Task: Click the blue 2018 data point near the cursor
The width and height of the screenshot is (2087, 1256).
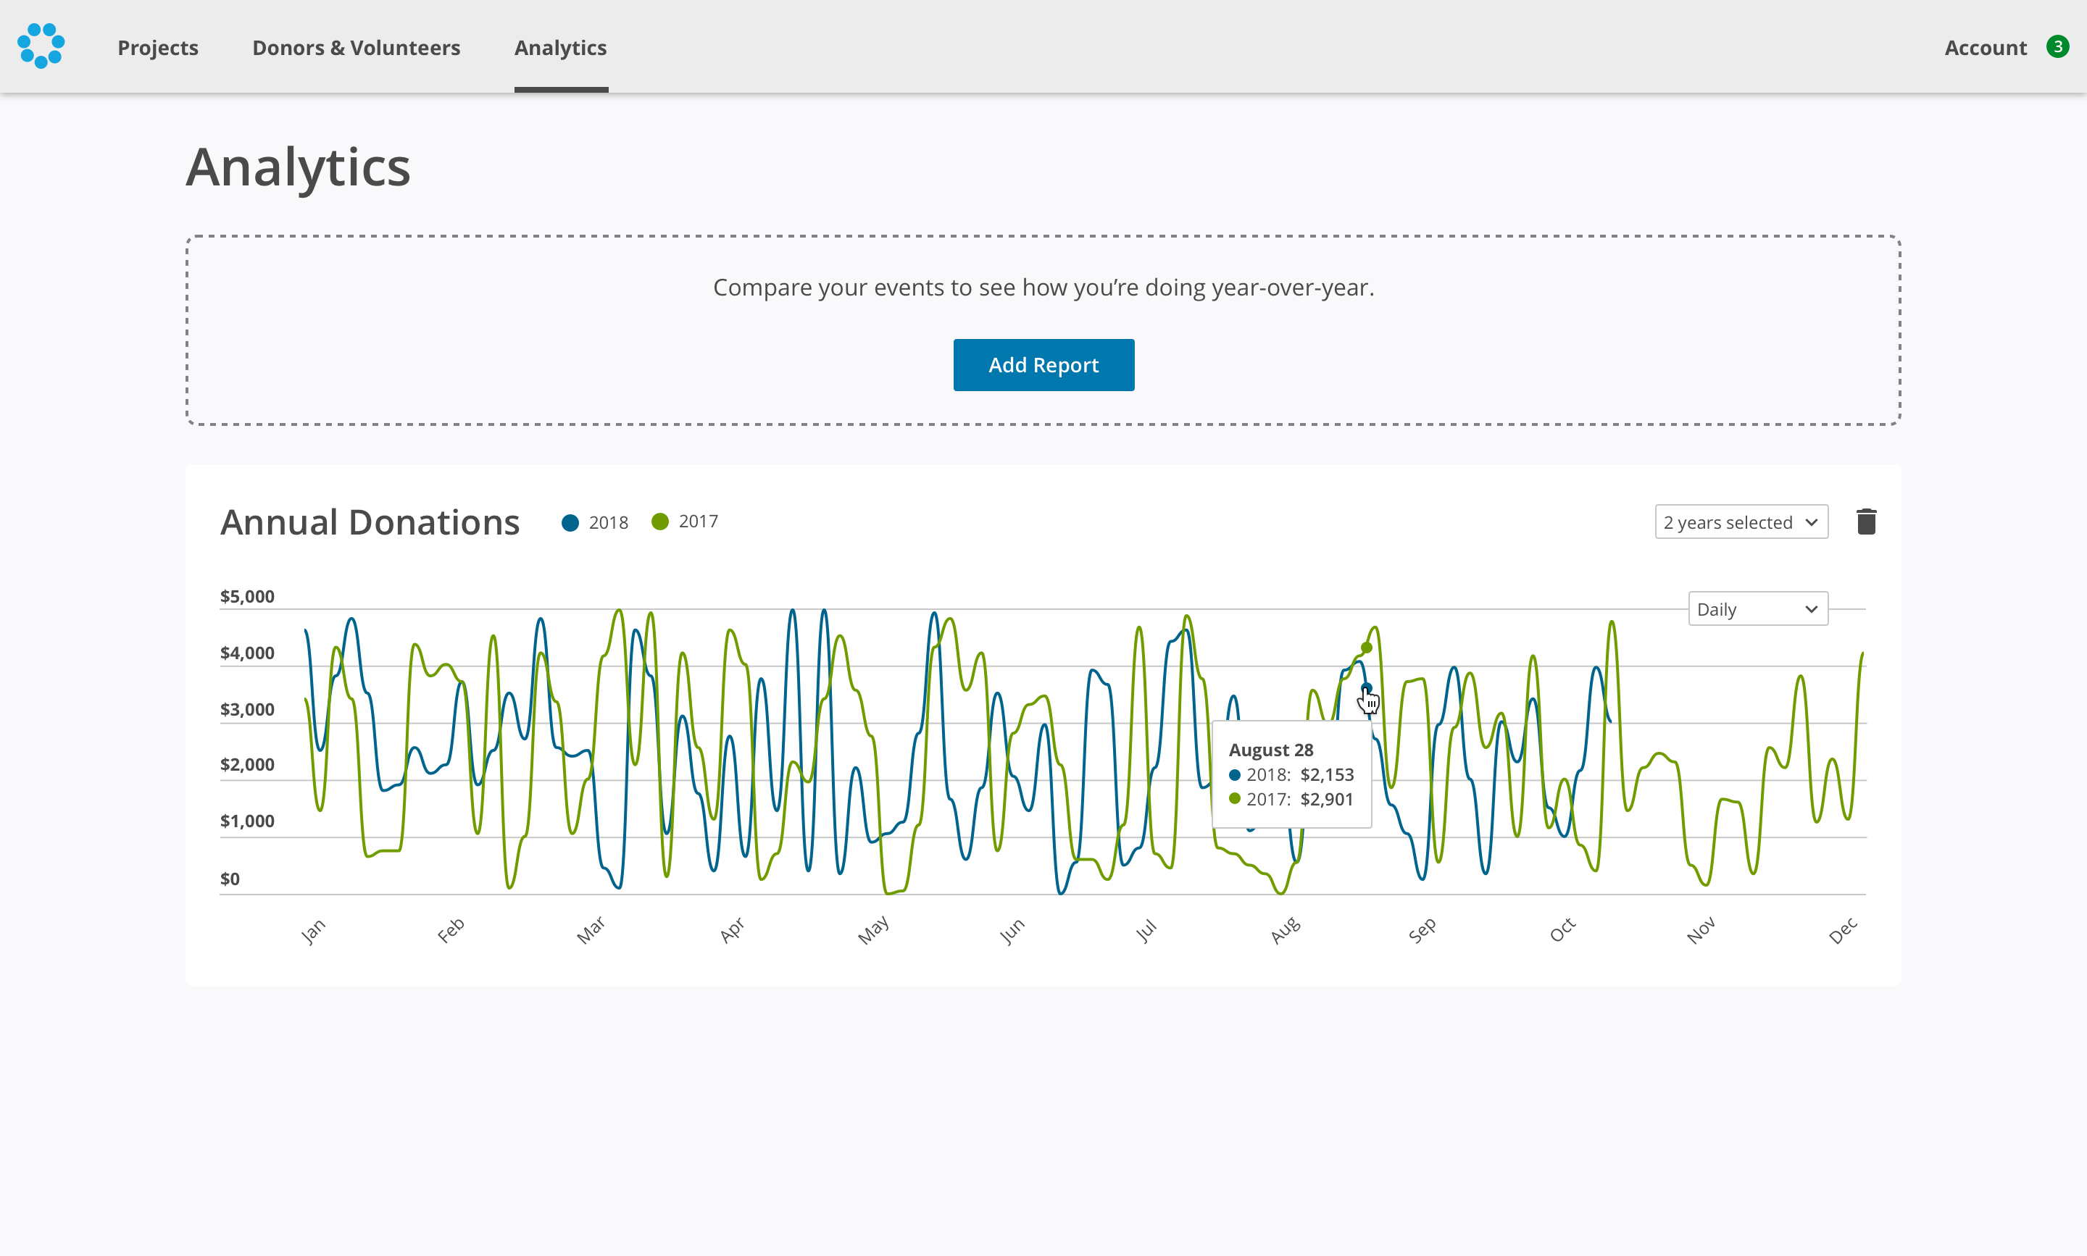Action: click(x=1366, y=688)
